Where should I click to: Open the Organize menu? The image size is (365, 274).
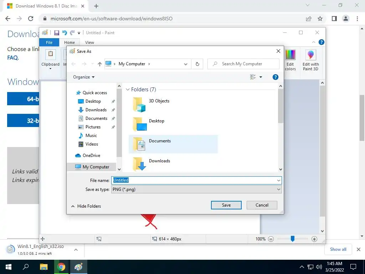pos(84,77)
